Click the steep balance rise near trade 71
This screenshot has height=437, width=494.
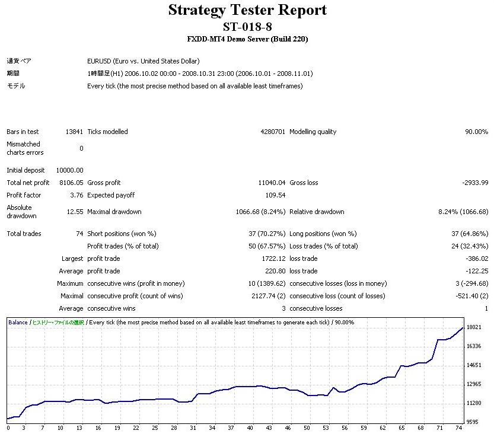tap(435, 349)
